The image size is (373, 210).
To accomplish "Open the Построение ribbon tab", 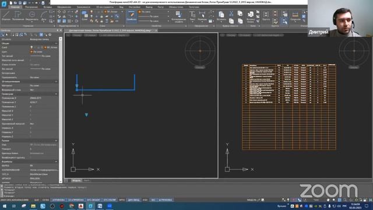I will tap(31, 7).
